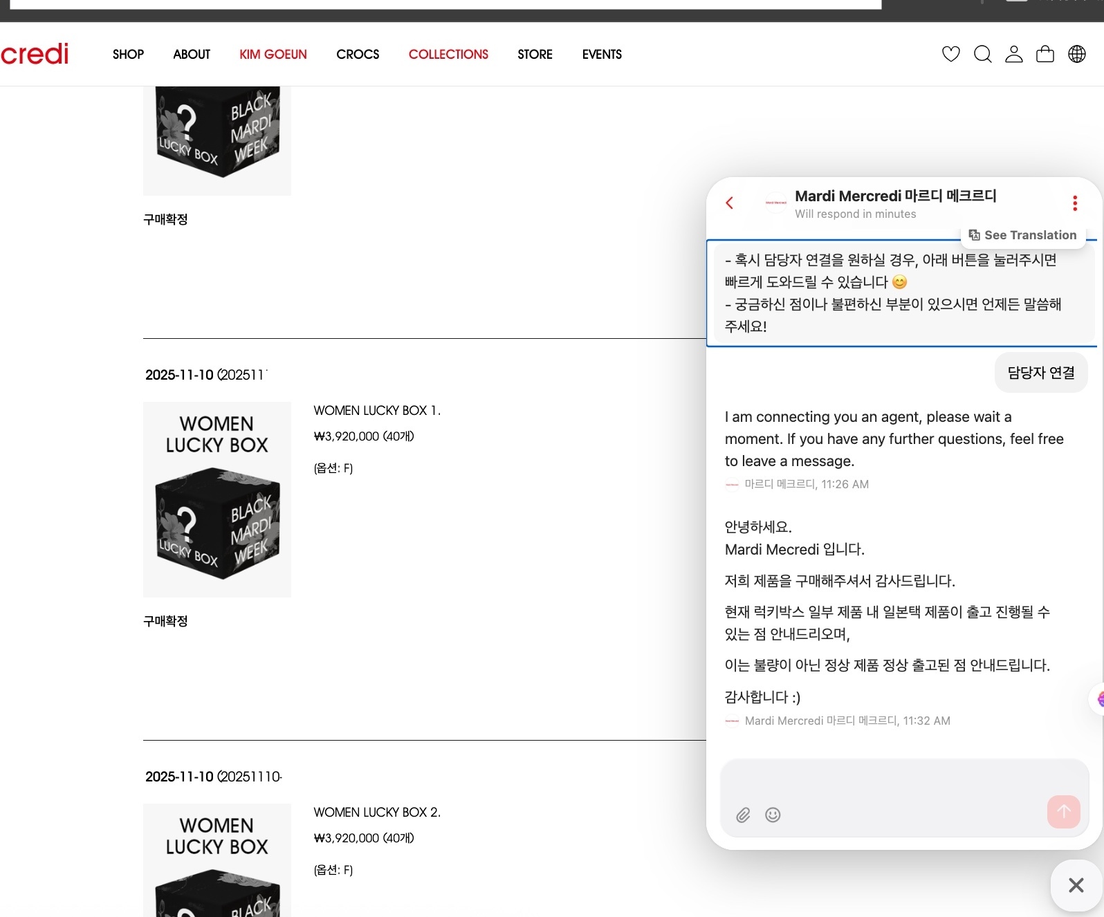Open the SHOP menu
Screen dimensions: 1104x917
point(128,54)
